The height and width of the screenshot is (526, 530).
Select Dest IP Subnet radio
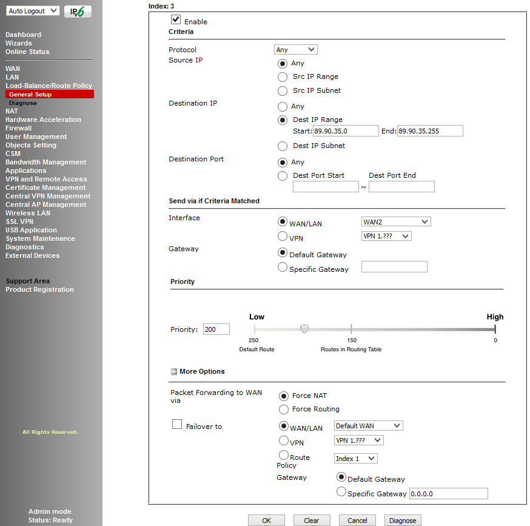(283, 146)
